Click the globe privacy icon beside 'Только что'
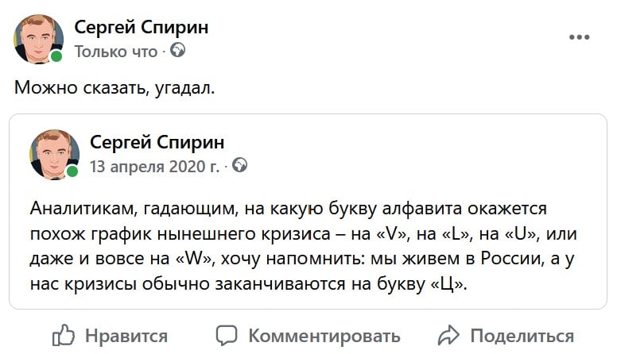 pyautogui.click(x=178, y=51)
